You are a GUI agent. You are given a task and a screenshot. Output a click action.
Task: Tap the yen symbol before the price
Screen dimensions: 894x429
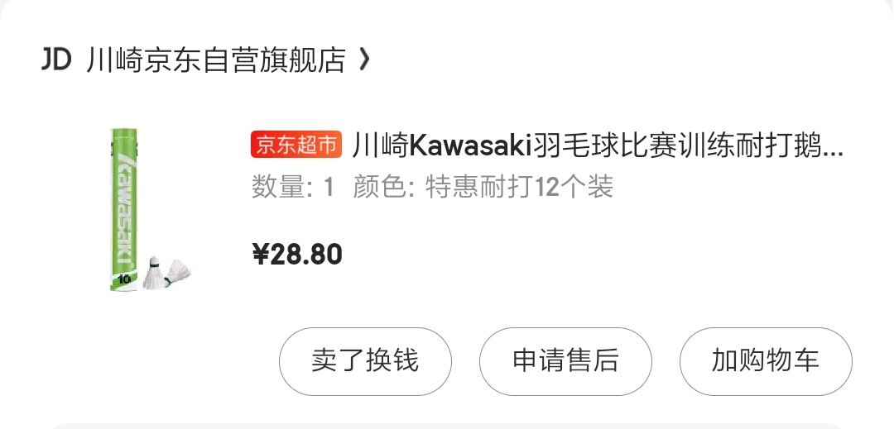(x=260, y=255)
